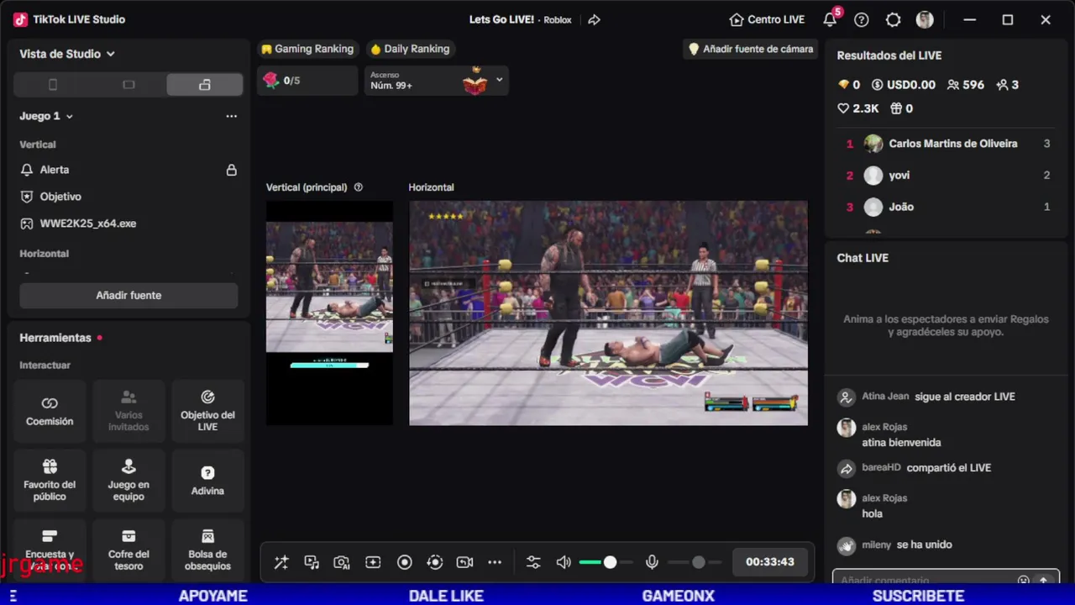Open the Gaming Ranking tab
Viewport: 1075px width, 605px height.
(307, 49)
